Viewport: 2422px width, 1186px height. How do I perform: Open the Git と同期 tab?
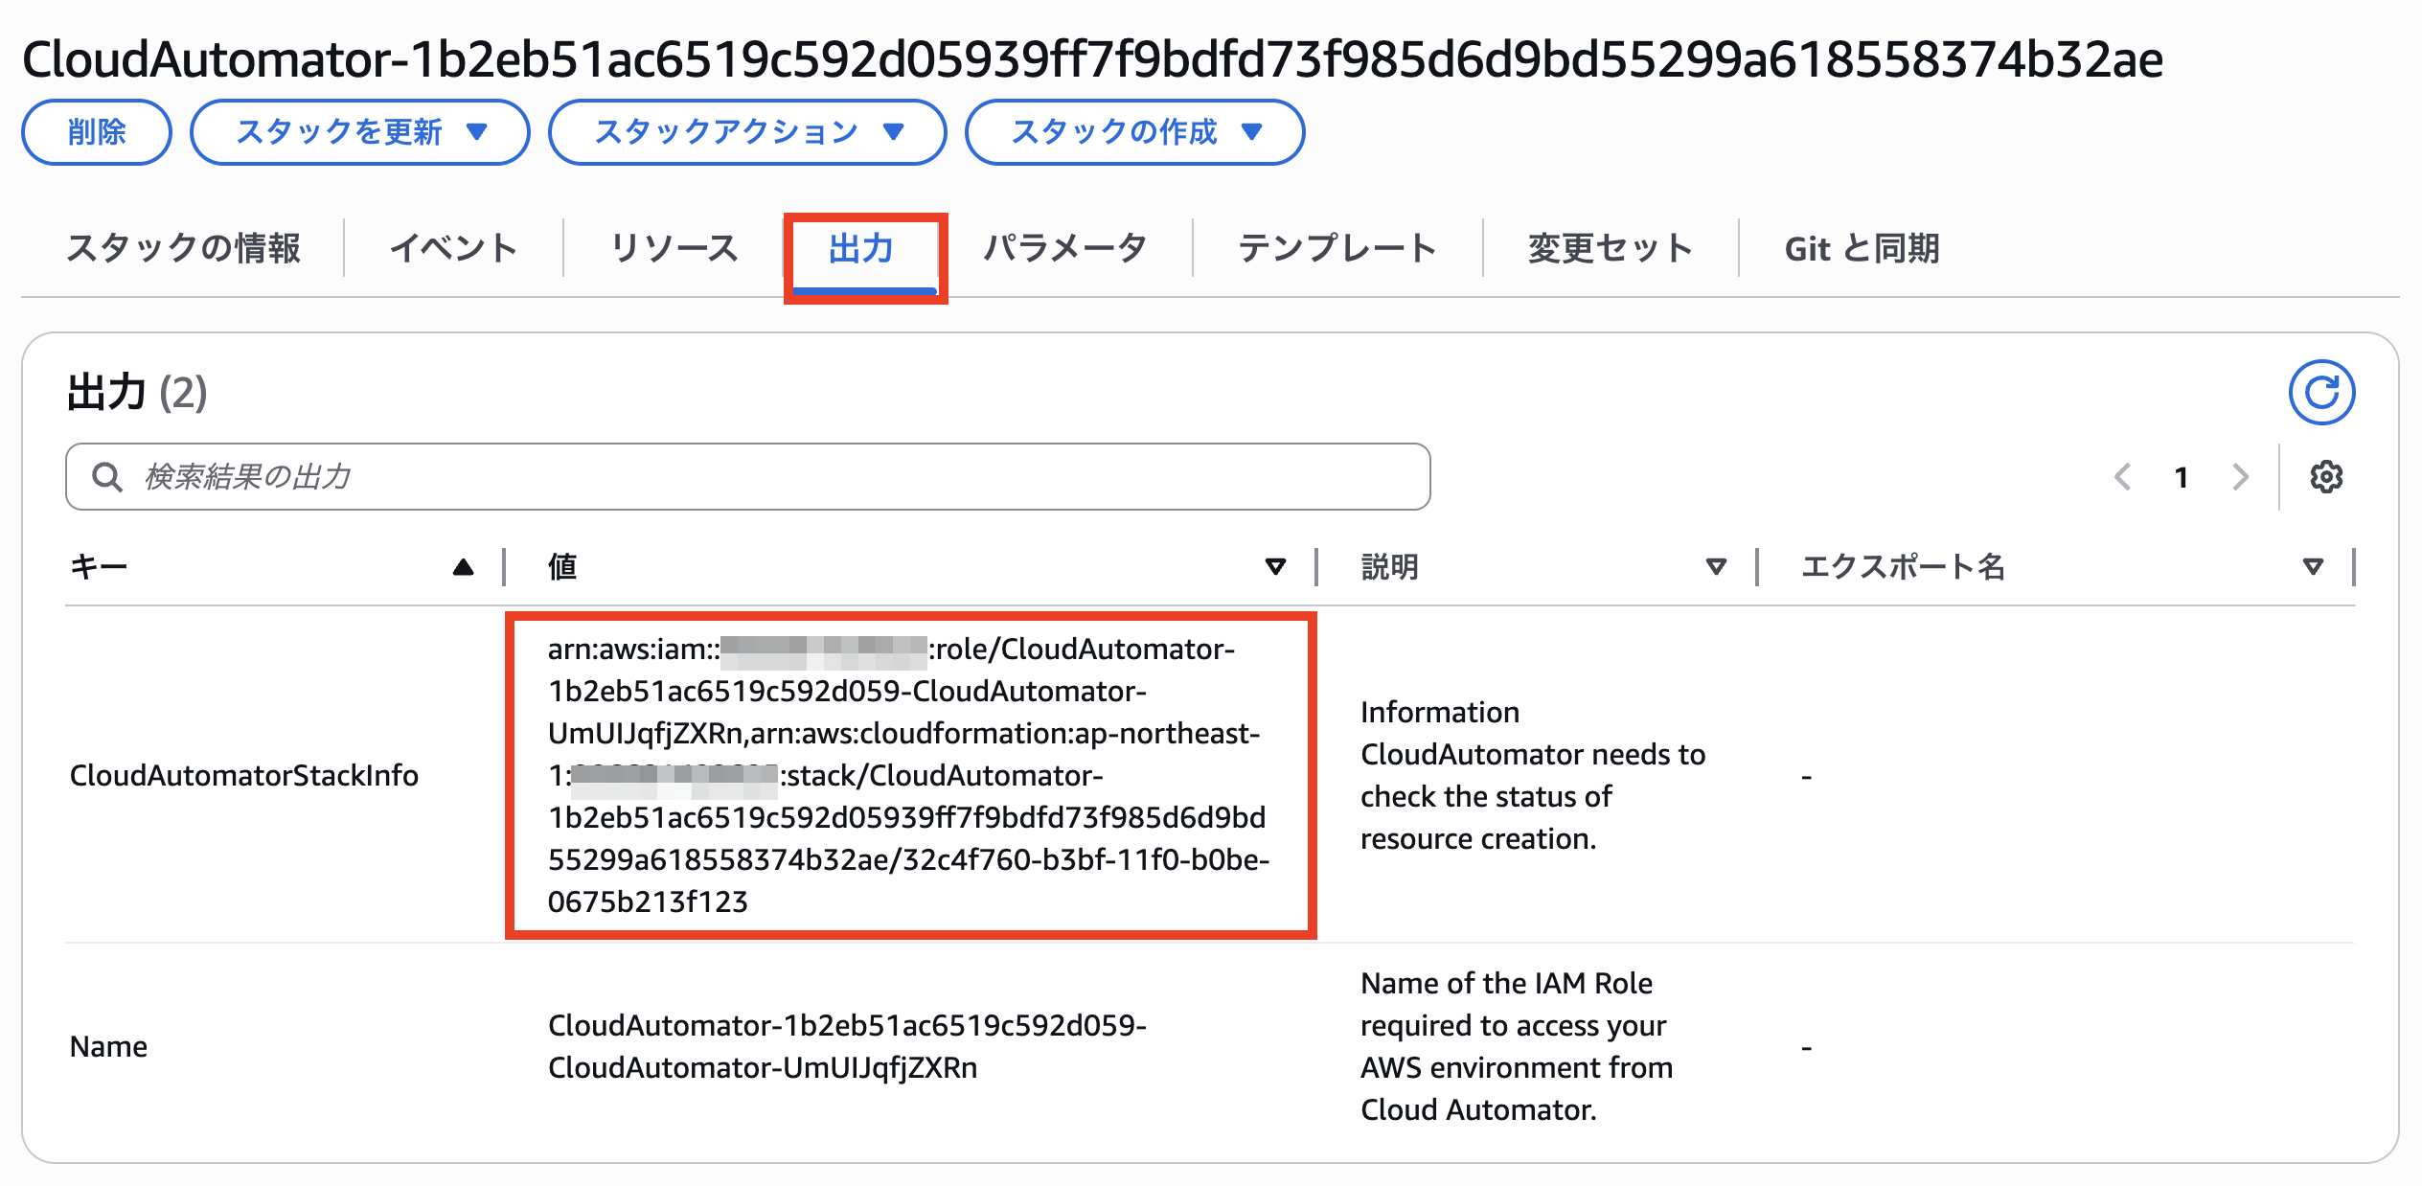click(x=1862, y=248)
